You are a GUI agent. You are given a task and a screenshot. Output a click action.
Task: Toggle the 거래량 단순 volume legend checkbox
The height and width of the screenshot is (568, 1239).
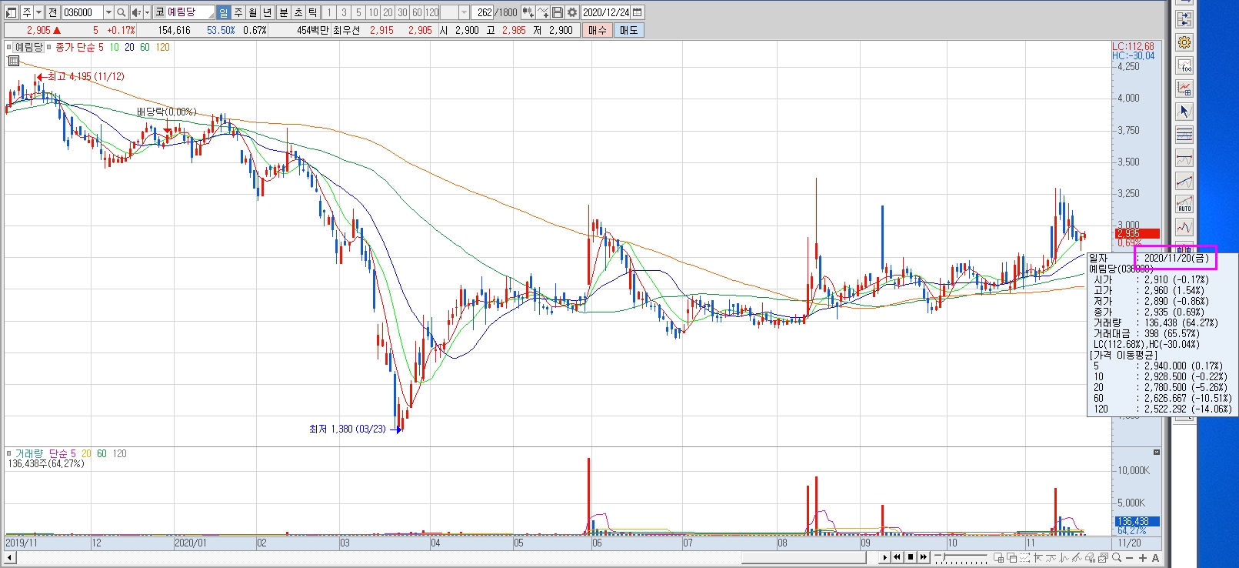pyautogui.click(x=10, y=453)
